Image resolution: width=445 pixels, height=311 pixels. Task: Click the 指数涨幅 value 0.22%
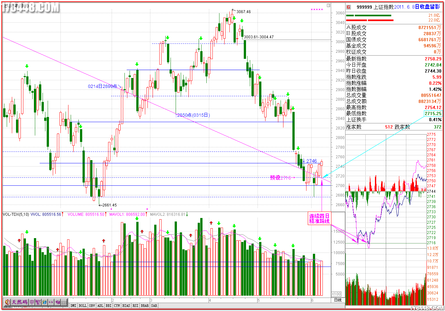435,83
